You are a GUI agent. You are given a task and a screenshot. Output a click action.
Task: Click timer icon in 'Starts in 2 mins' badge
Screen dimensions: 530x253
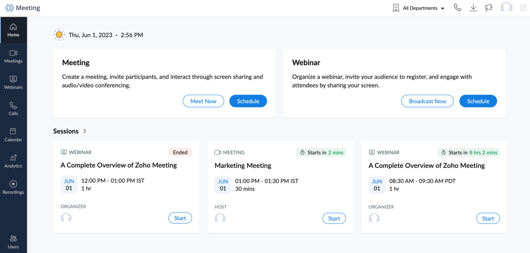[302, 153]
